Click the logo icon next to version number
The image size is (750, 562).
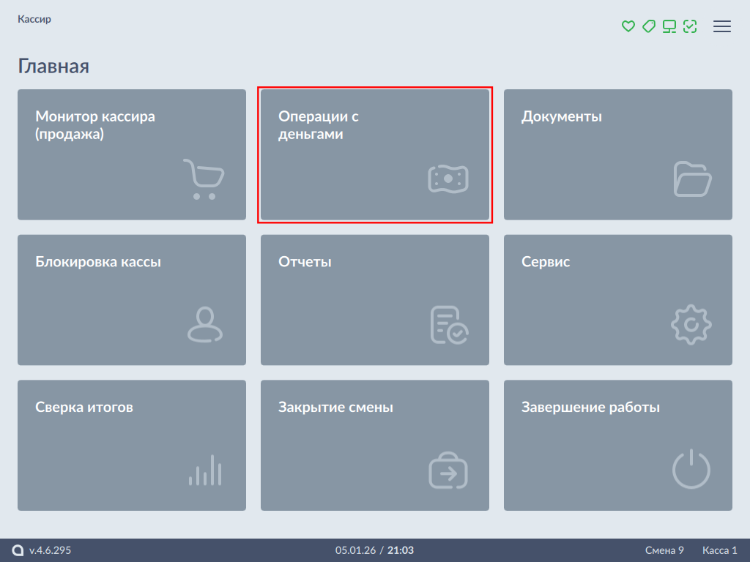click(x=18, y=550)
